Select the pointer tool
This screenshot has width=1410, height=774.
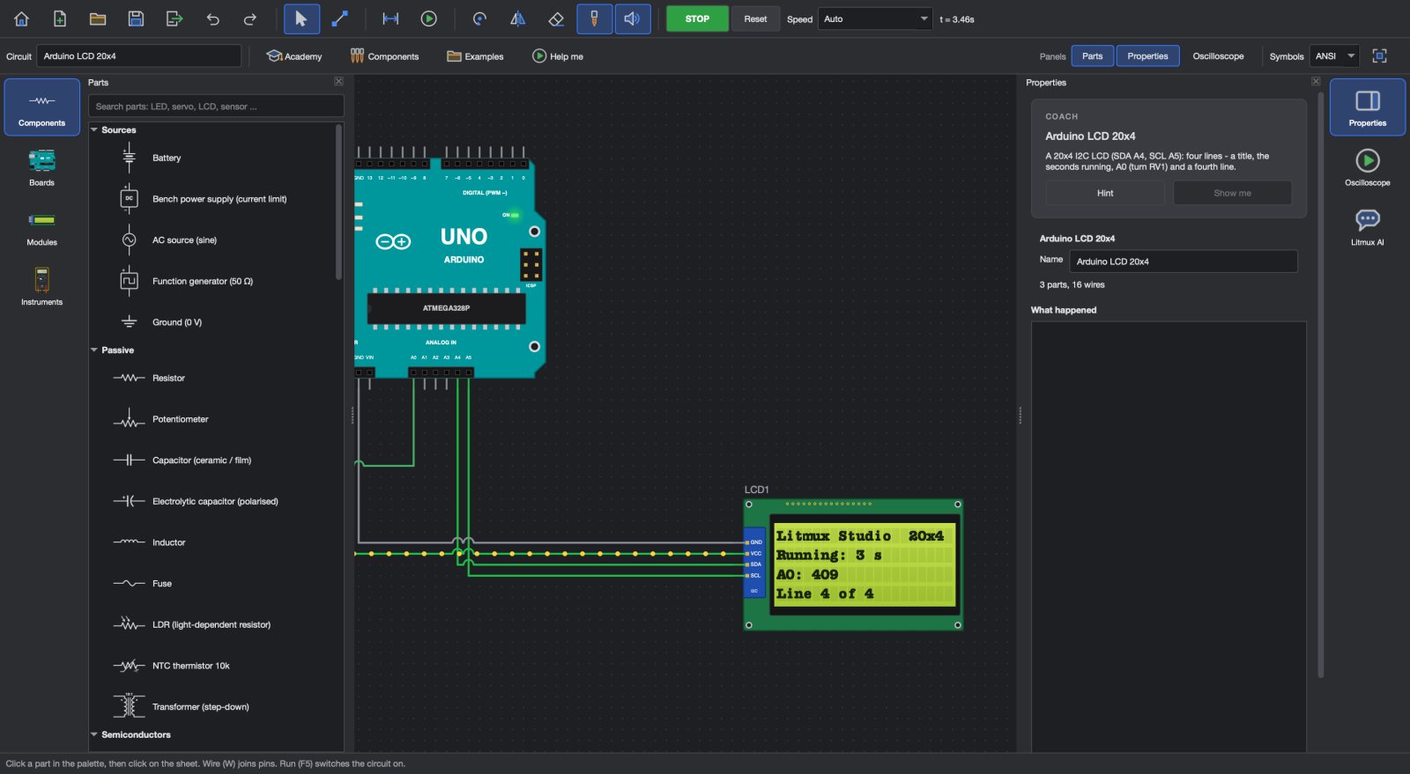coord(301,18)
